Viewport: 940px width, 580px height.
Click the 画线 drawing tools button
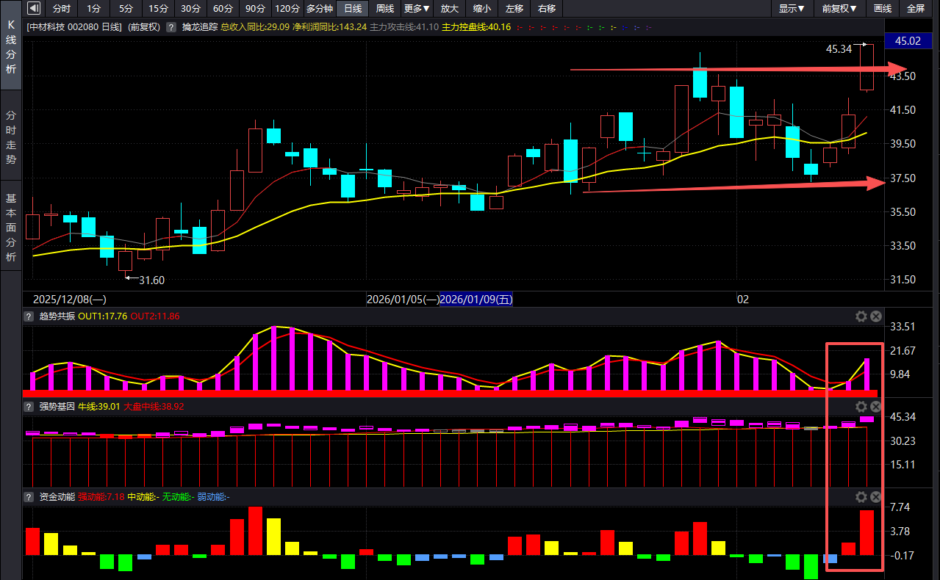[x=883, y=9]
